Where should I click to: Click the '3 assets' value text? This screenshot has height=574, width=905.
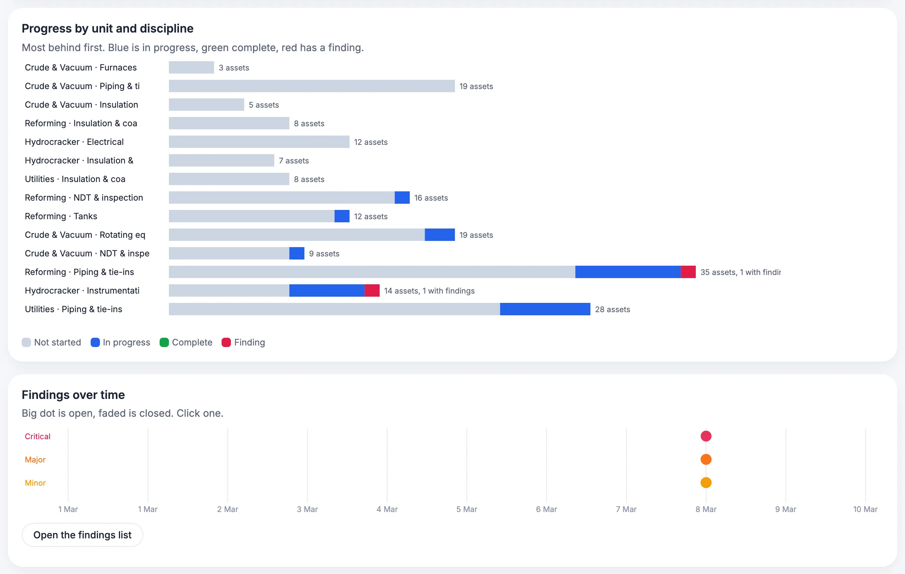pos(234,67)
